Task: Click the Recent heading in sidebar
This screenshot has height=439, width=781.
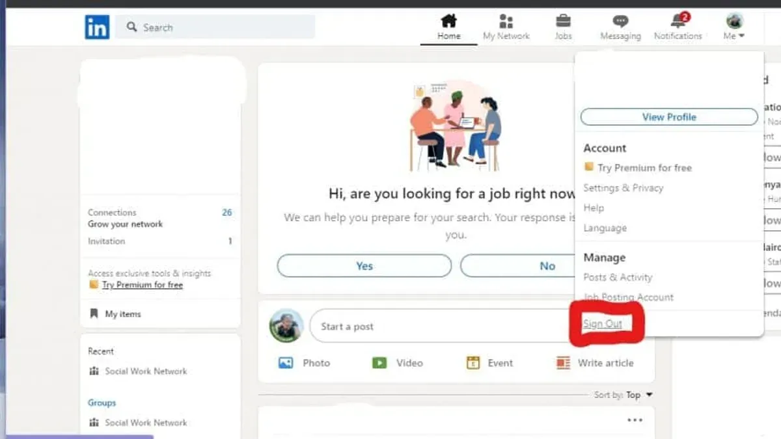Action: [101, 351]
